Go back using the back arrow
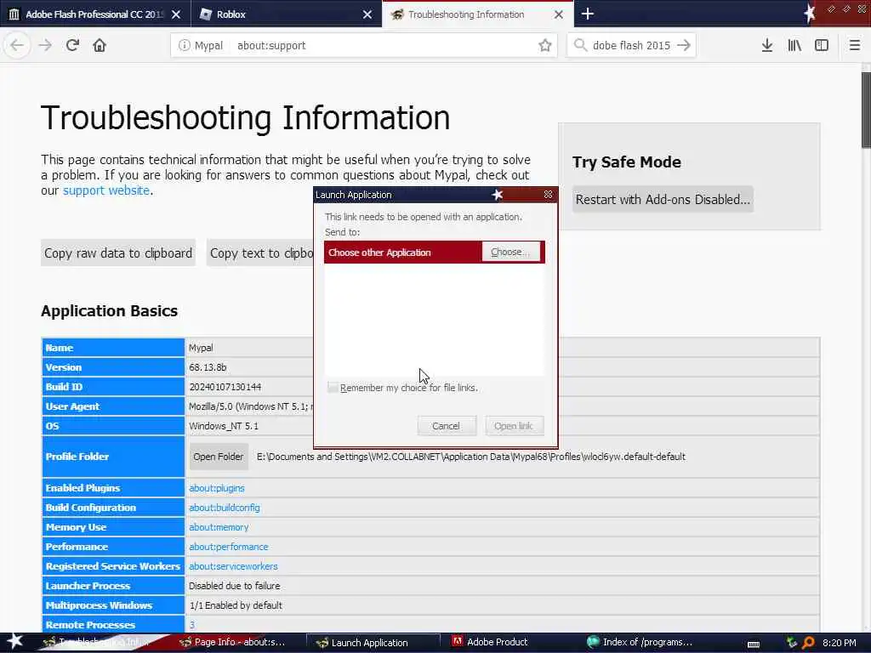 (17, 45)
